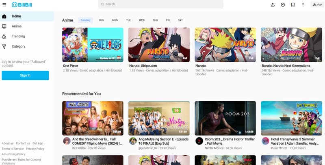
Task: Open the bookmarks icon in header
Action: (x=293, y=4)
